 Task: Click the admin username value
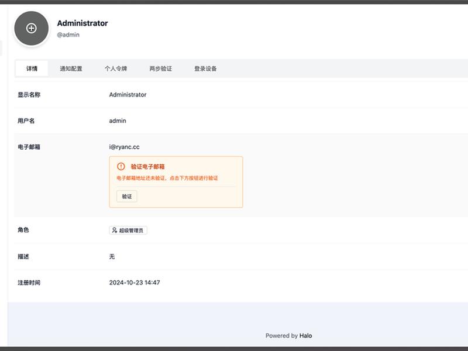point(118,121)
